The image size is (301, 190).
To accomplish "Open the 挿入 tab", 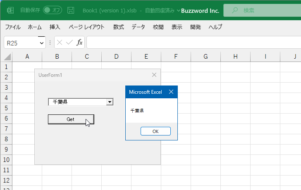I will (x=55, y=27).
